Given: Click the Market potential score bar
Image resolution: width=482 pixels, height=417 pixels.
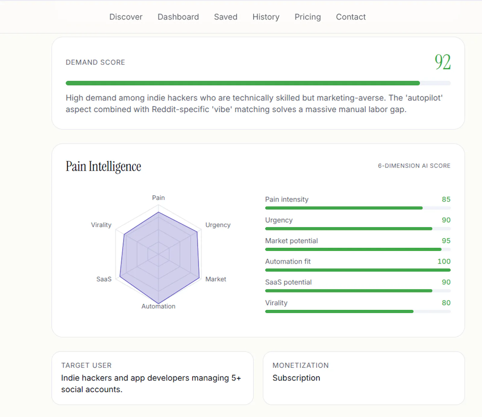Looking at the screenshot, I should [358, 249].
